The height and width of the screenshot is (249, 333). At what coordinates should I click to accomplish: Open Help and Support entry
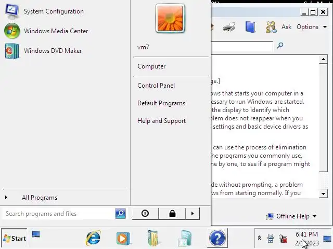[x=162, y=121]
